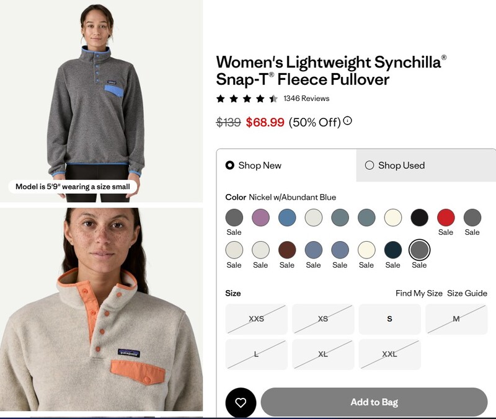Open the 1346 Reviews link
Screen dimensions: 496x419
click(x=306, y=99)
